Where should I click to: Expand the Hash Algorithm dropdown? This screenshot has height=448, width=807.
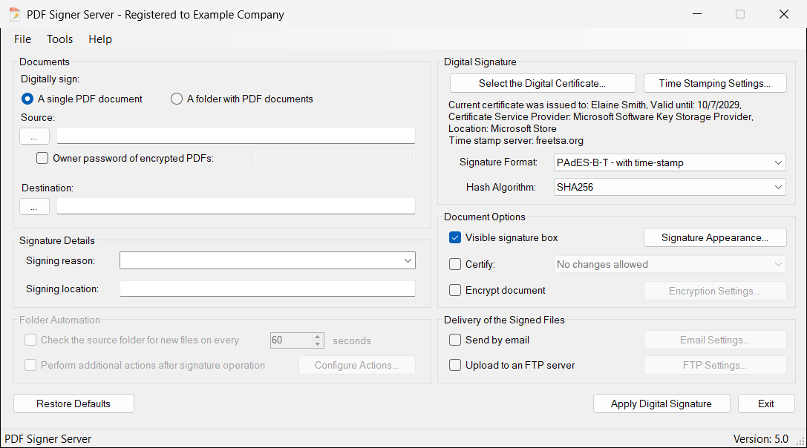coord(778,187)
